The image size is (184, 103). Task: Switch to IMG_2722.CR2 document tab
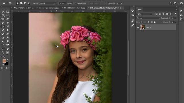point(24,8)
